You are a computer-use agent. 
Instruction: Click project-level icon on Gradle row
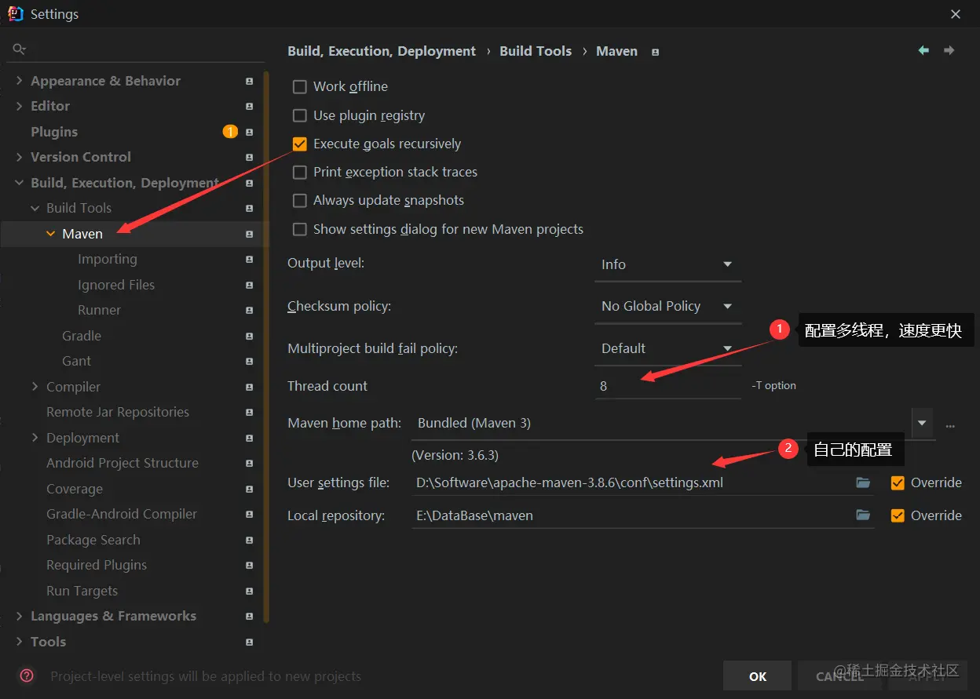click(249, 336)
